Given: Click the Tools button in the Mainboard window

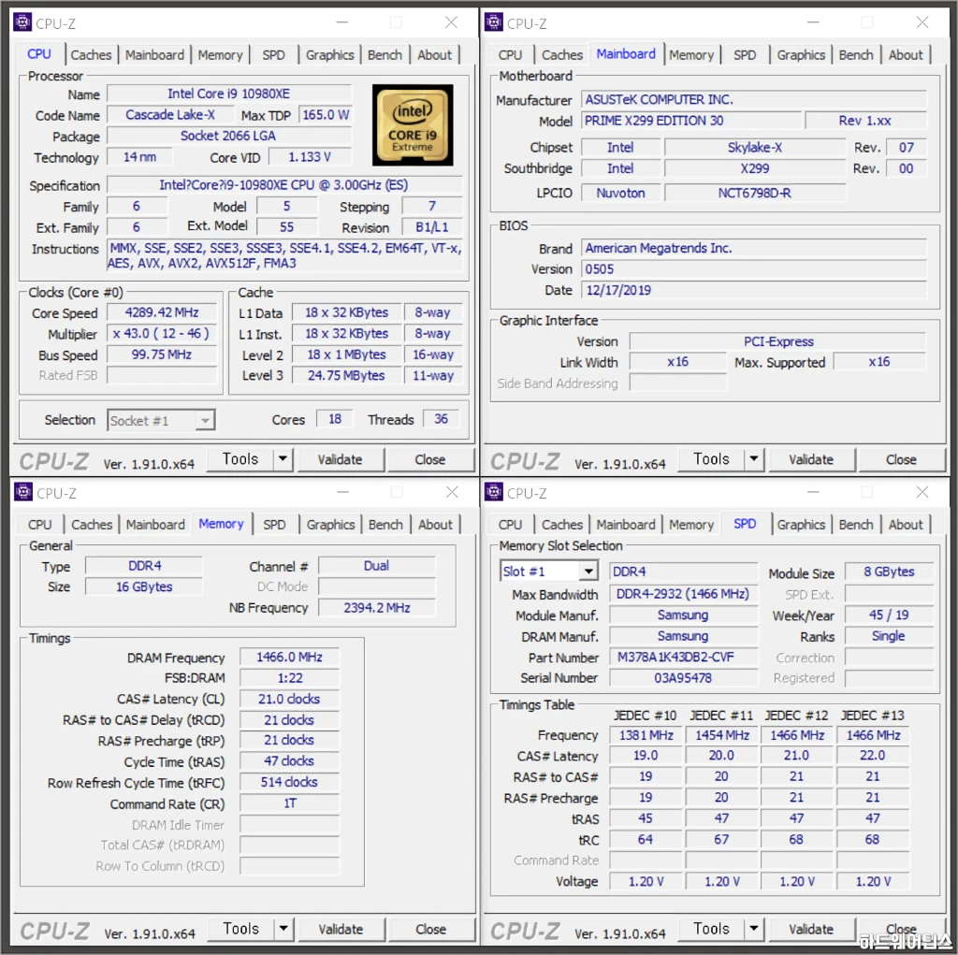Looking at the screenshot, I should (x=711, y=459).
